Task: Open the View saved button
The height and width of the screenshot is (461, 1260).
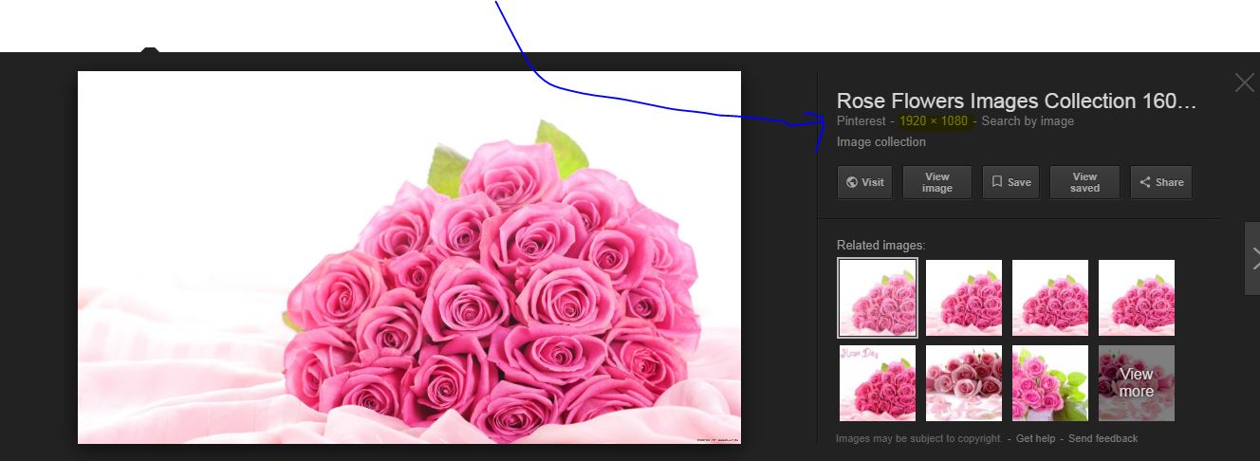Action: 1084,182
